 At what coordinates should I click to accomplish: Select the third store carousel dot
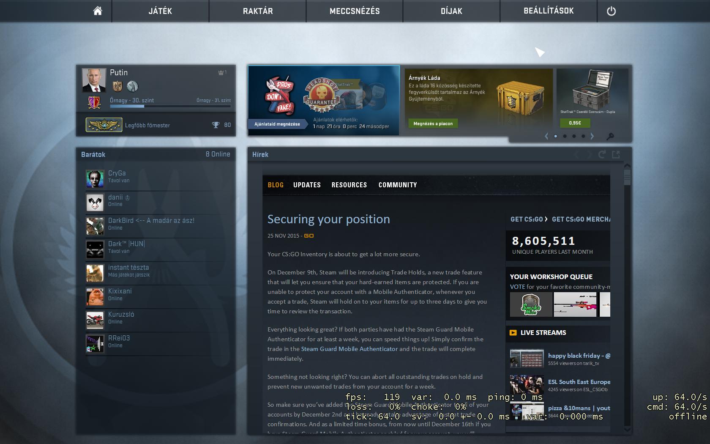(574, 136)
